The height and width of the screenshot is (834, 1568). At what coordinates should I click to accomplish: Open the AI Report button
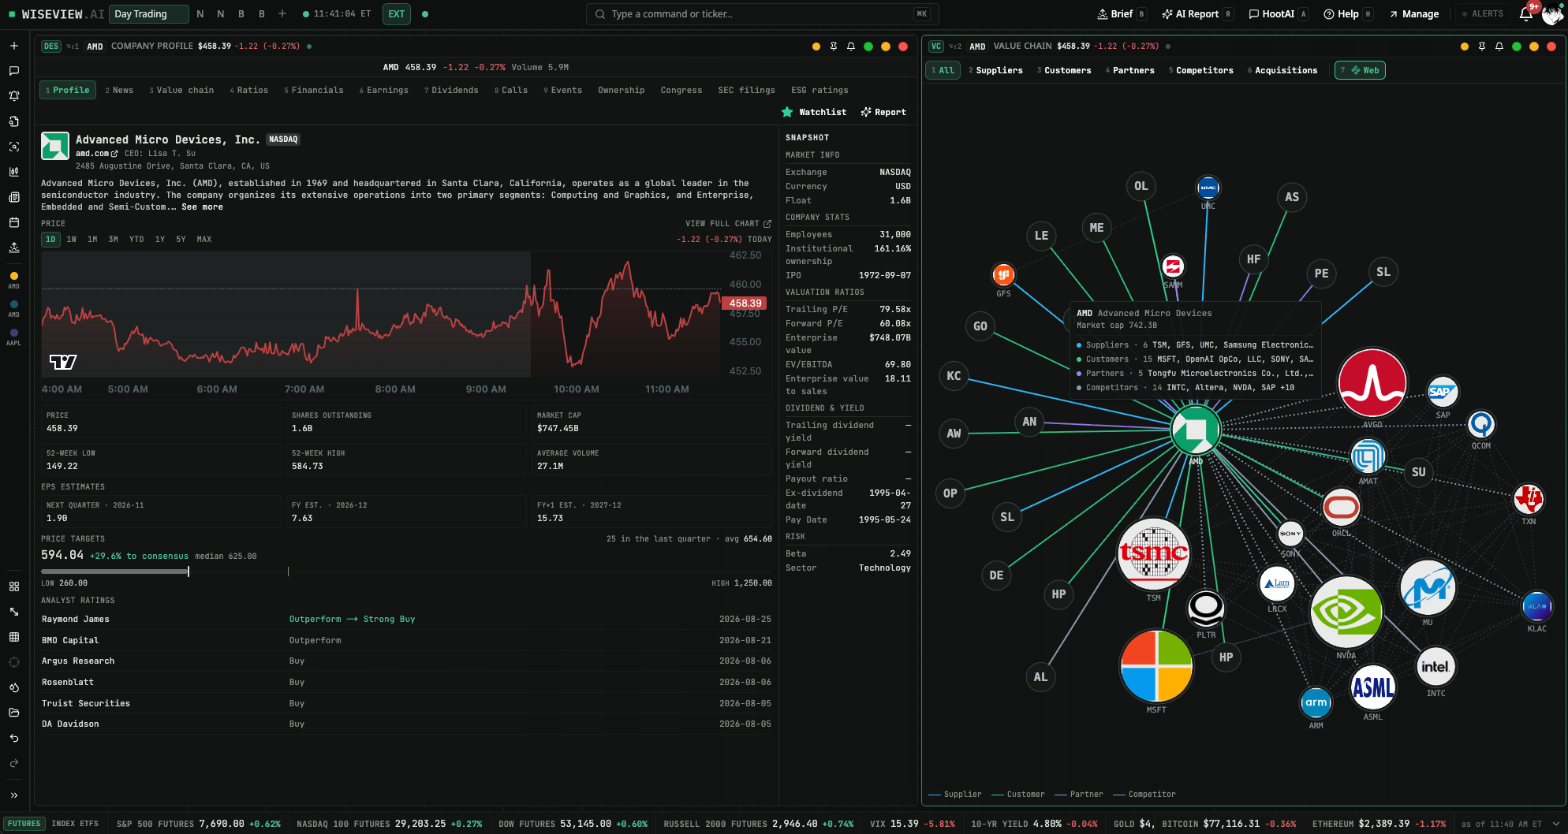(x=1197, y=14)
